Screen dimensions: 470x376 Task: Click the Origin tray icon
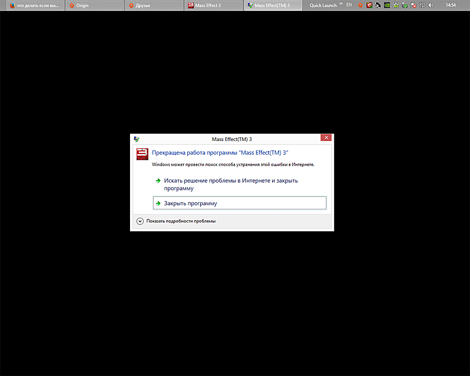tap(360, 5)
